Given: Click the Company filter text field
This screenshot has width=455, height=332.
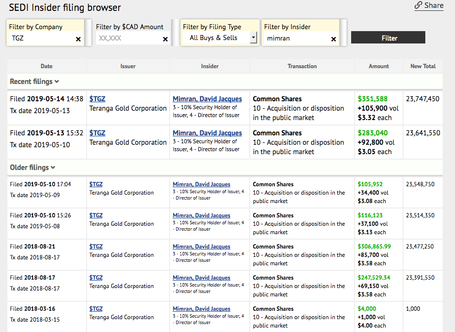Looking at the screenshot, I should 41,39.
